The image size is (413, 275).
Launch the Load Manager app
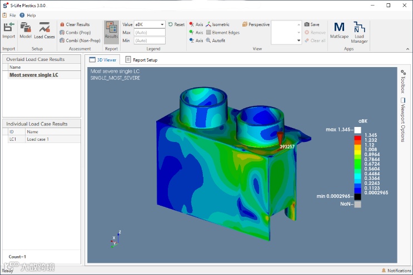tap(359, 32)
